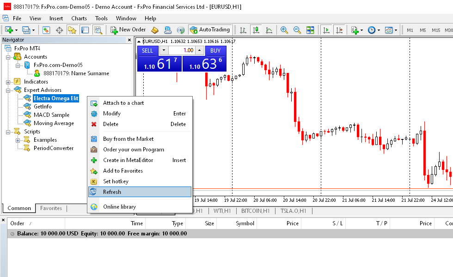Zoom out on the chart
Image resolution: width=453 pixels, height=277 pixels.
coord(297,30)
